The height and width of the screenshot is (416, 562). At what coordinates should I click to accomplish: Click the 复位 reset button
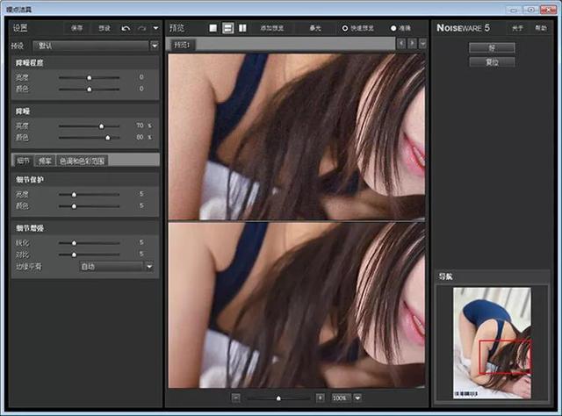click(491, 62)
